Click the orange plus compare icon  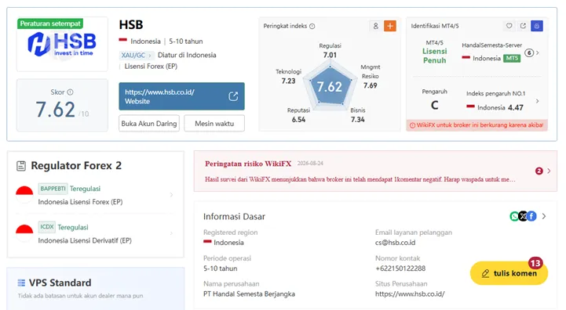390,26
